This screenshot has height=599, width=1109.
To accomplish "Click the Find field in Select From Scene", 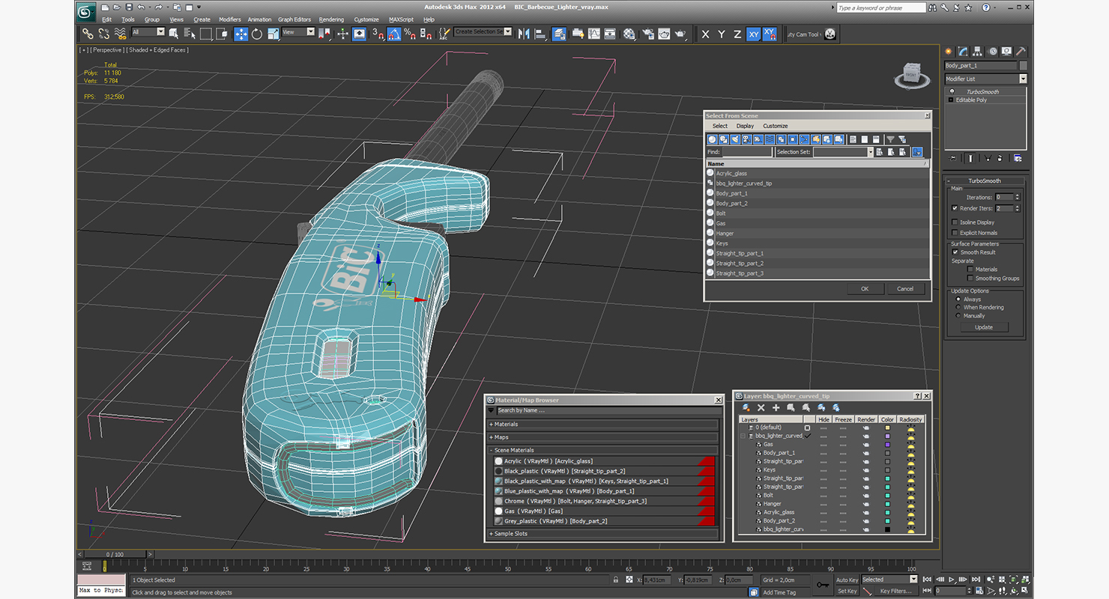I will 746,152.
